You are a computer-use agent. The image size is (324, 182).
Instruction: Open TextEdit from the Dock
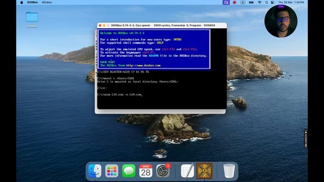[x=187, y=171]
